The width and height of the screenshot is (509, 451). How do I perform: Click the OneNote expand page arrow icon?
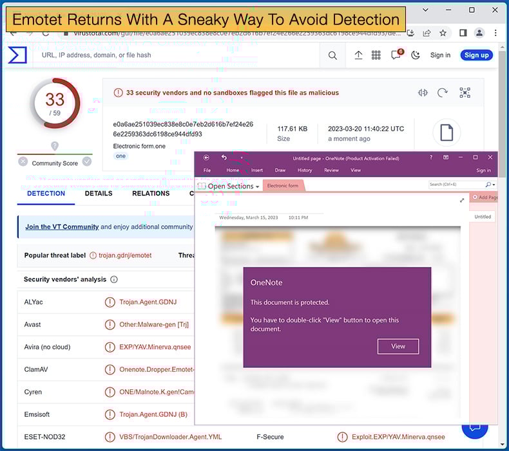(x=462, y=200)
